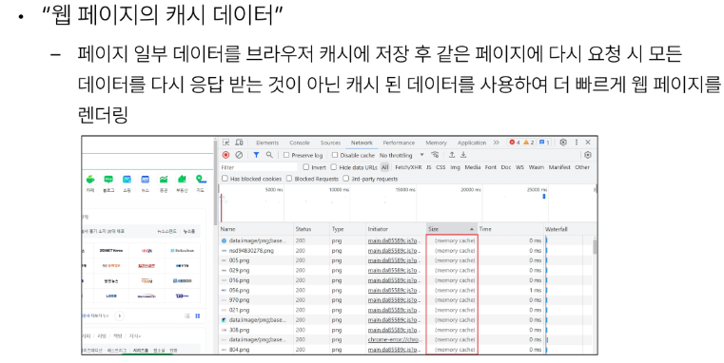
Task: Filter requests by Media type
Action: pyautogui.click(x=472, y=167)
